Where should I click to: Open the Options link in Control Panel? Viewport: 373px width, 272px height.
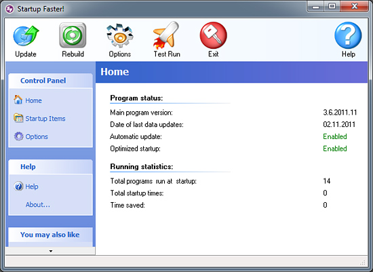(37, 137)
